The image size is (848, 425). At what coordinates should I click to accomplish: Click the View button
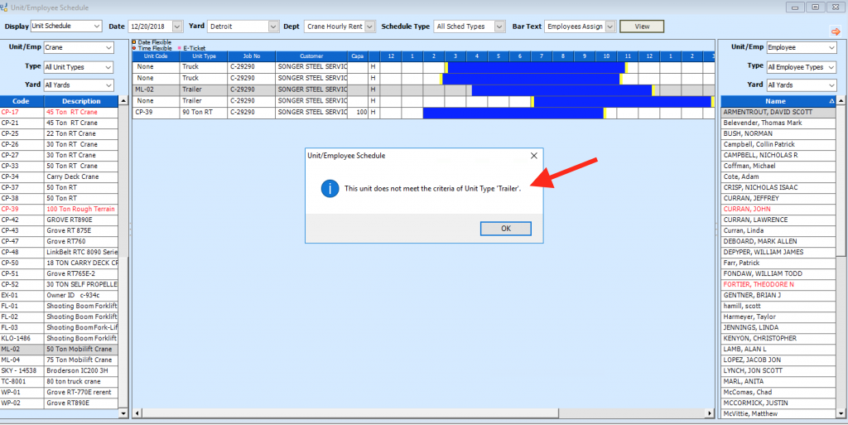(642, 26)
